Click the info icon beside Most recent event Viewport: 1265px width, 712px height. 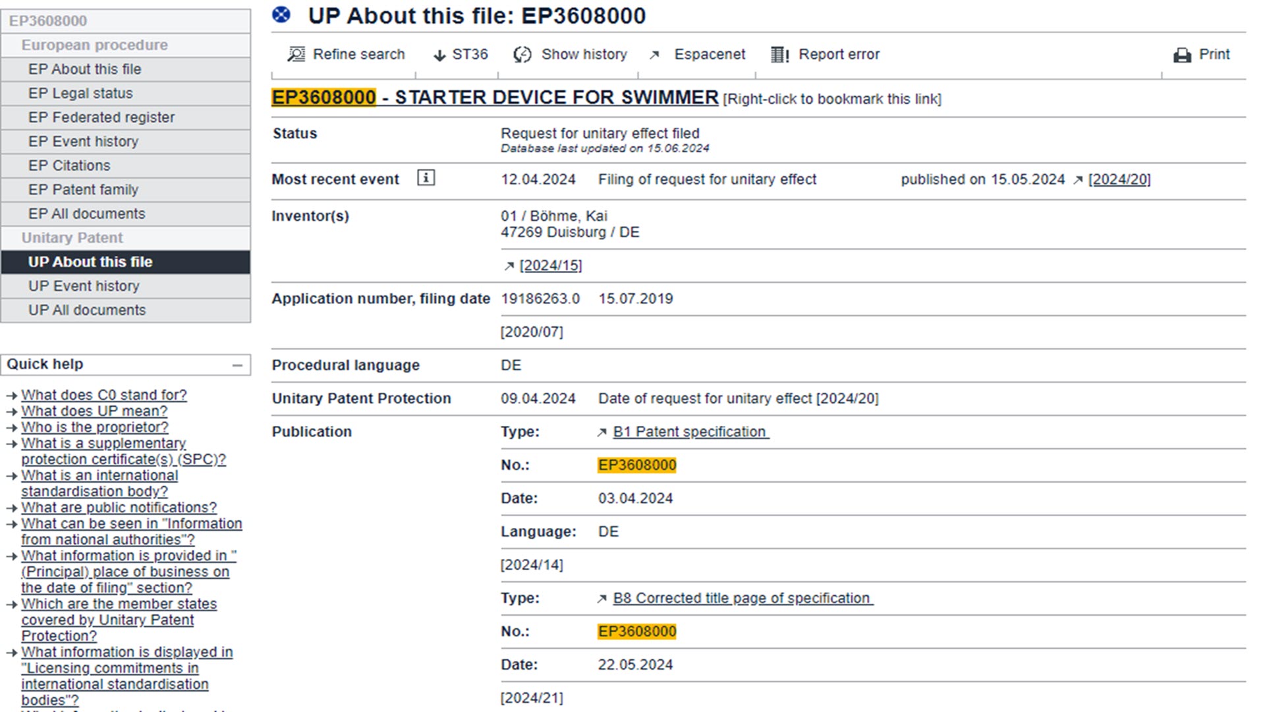426,178
